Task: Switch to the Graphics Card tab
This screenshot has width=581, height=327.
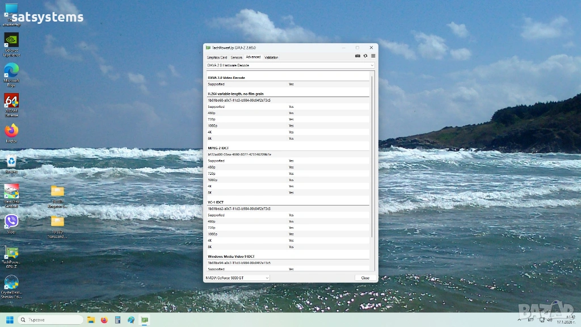Action: pos(217,57)
